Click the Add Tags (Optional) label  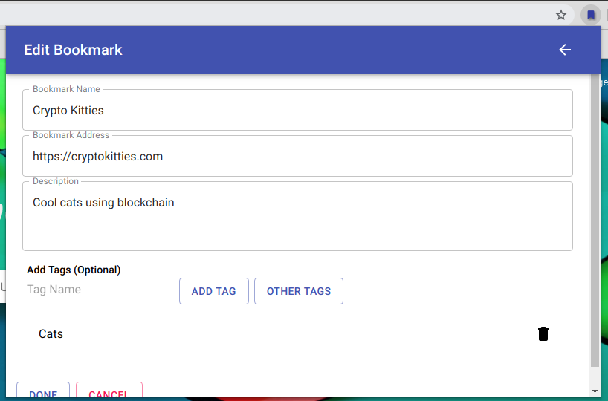point(74,270)
